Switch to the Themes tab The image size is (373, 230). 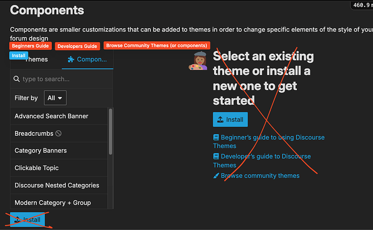36,60
